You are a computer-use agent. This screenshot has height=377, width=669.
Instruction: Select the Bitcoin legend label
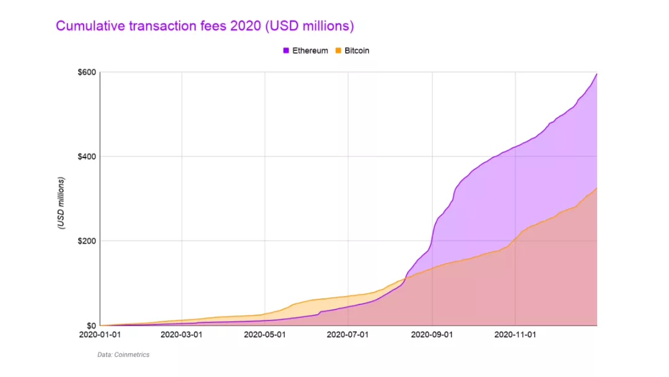357,50
